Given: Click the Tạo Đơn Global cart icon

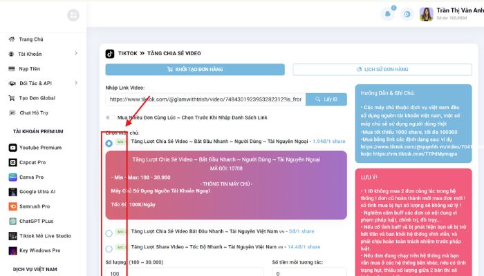Looking at the screenshot, I should click(x=12, y=98).
